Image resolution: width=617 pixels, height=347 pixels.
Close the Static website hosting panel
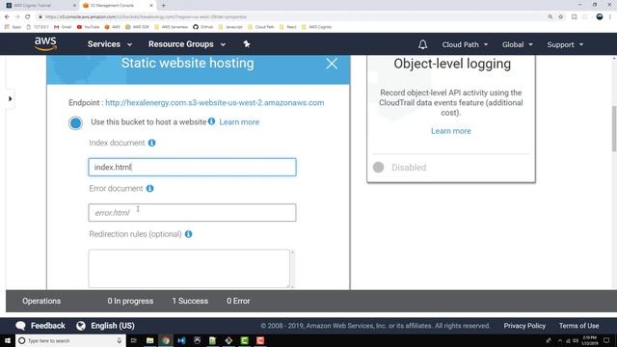coord(332,64)
